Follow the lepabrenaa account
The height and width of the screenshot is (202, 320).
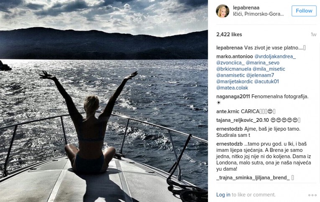304,11
